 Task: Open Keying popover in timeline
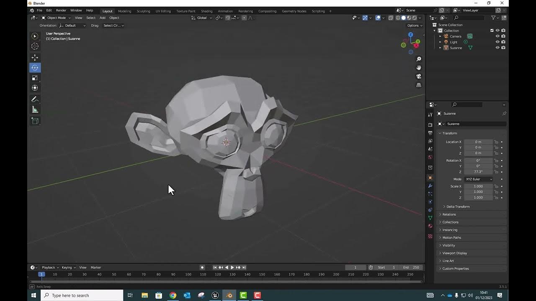(x=68, y=268)
